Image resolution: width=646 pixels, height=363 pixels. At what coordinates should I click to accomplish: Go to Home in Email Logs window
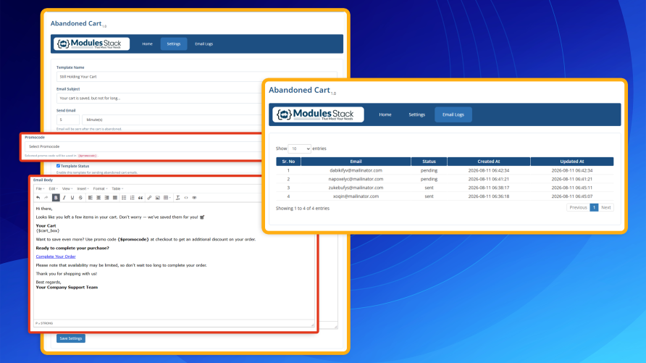point(385,114)
